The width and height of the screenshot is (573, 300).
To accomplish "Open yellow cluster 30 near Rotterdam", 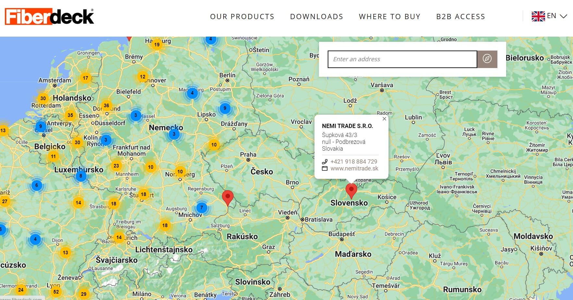I will pos(43,98).
